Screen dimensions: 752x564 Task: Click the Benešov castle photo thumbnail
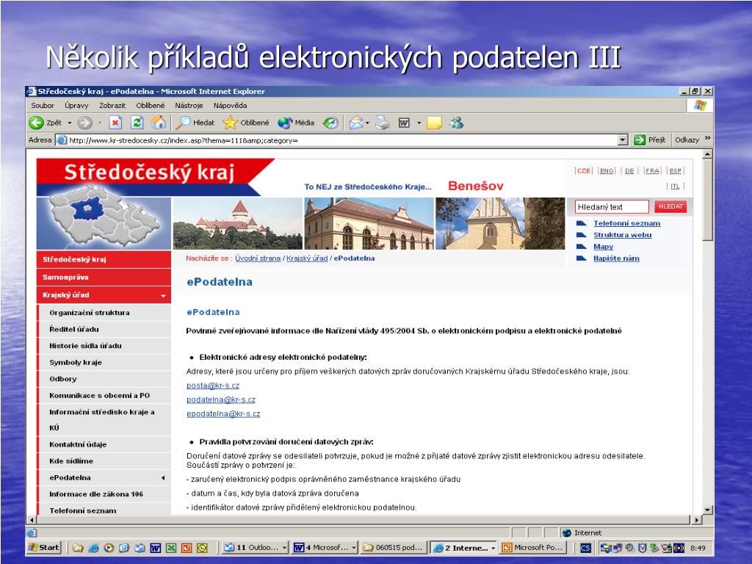237,223
